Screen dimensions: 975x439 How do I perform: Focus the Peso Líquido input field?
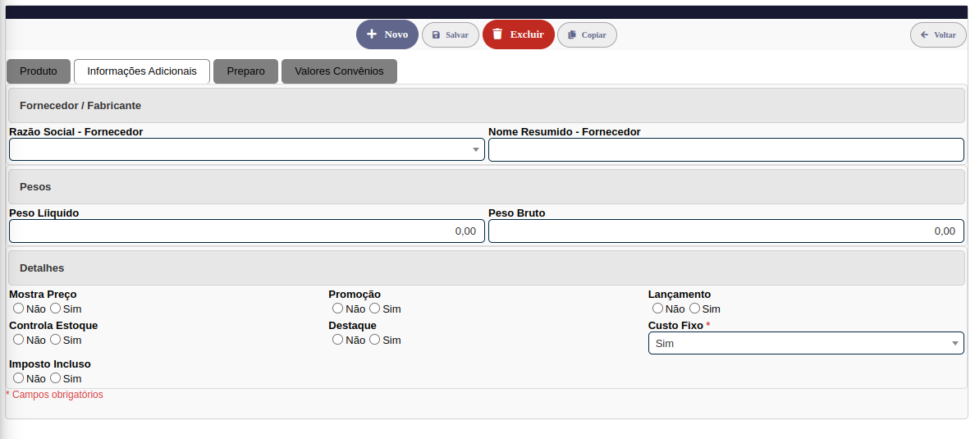[x=246, y=231]
